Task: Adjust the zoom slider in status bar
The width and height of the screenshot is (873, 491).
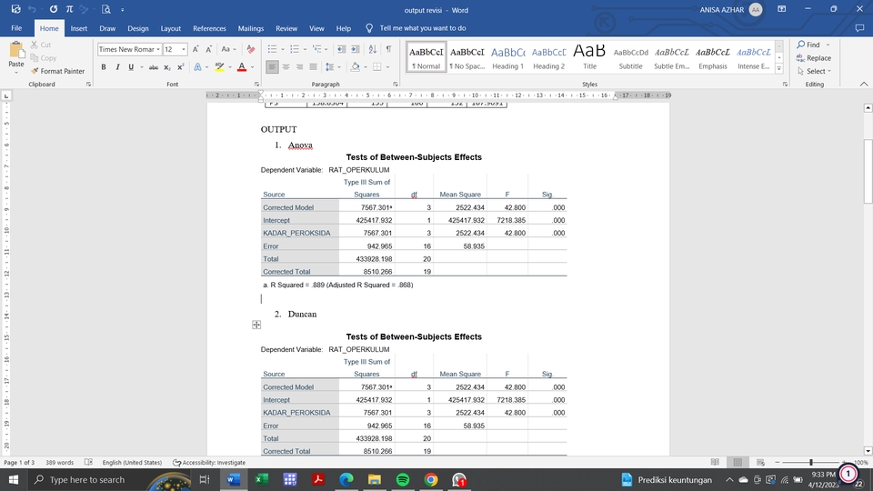Action: tap(810, 463)
